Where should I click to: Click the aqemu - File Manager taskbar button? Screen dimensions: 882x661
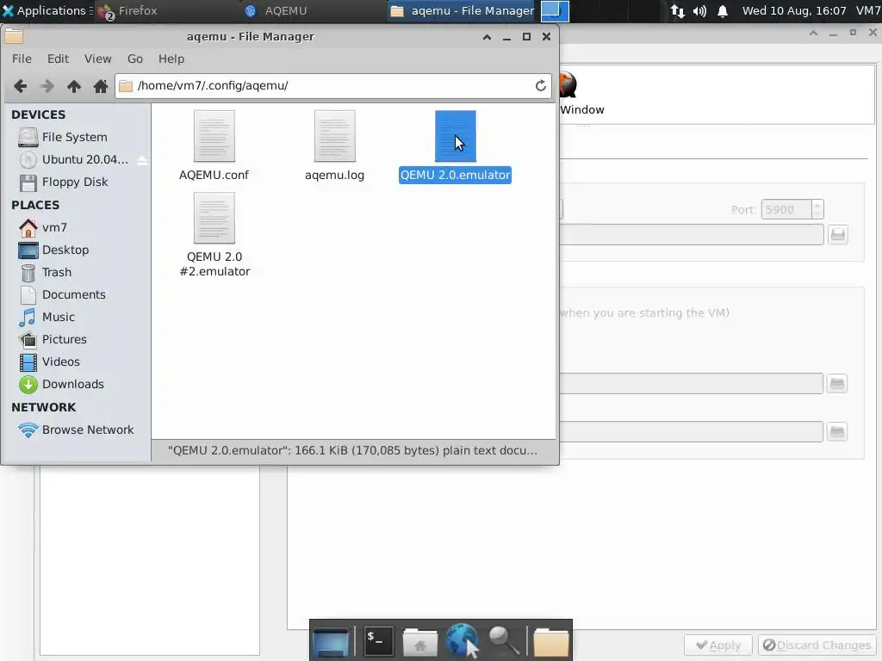pyautogui.click(x=463, y=10)
